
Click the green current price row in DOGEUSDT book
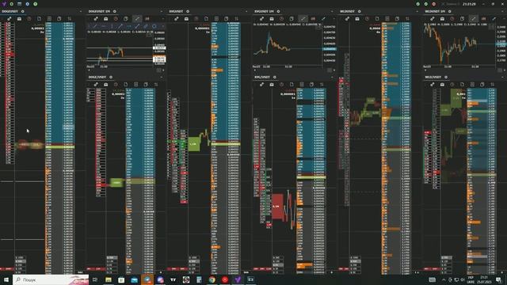pos(60,147)
